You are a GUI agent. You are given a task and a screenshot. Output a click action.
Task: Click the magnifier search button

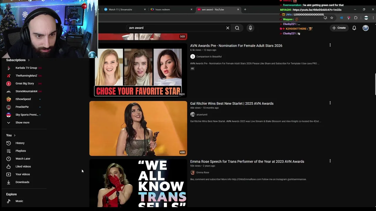237,28
